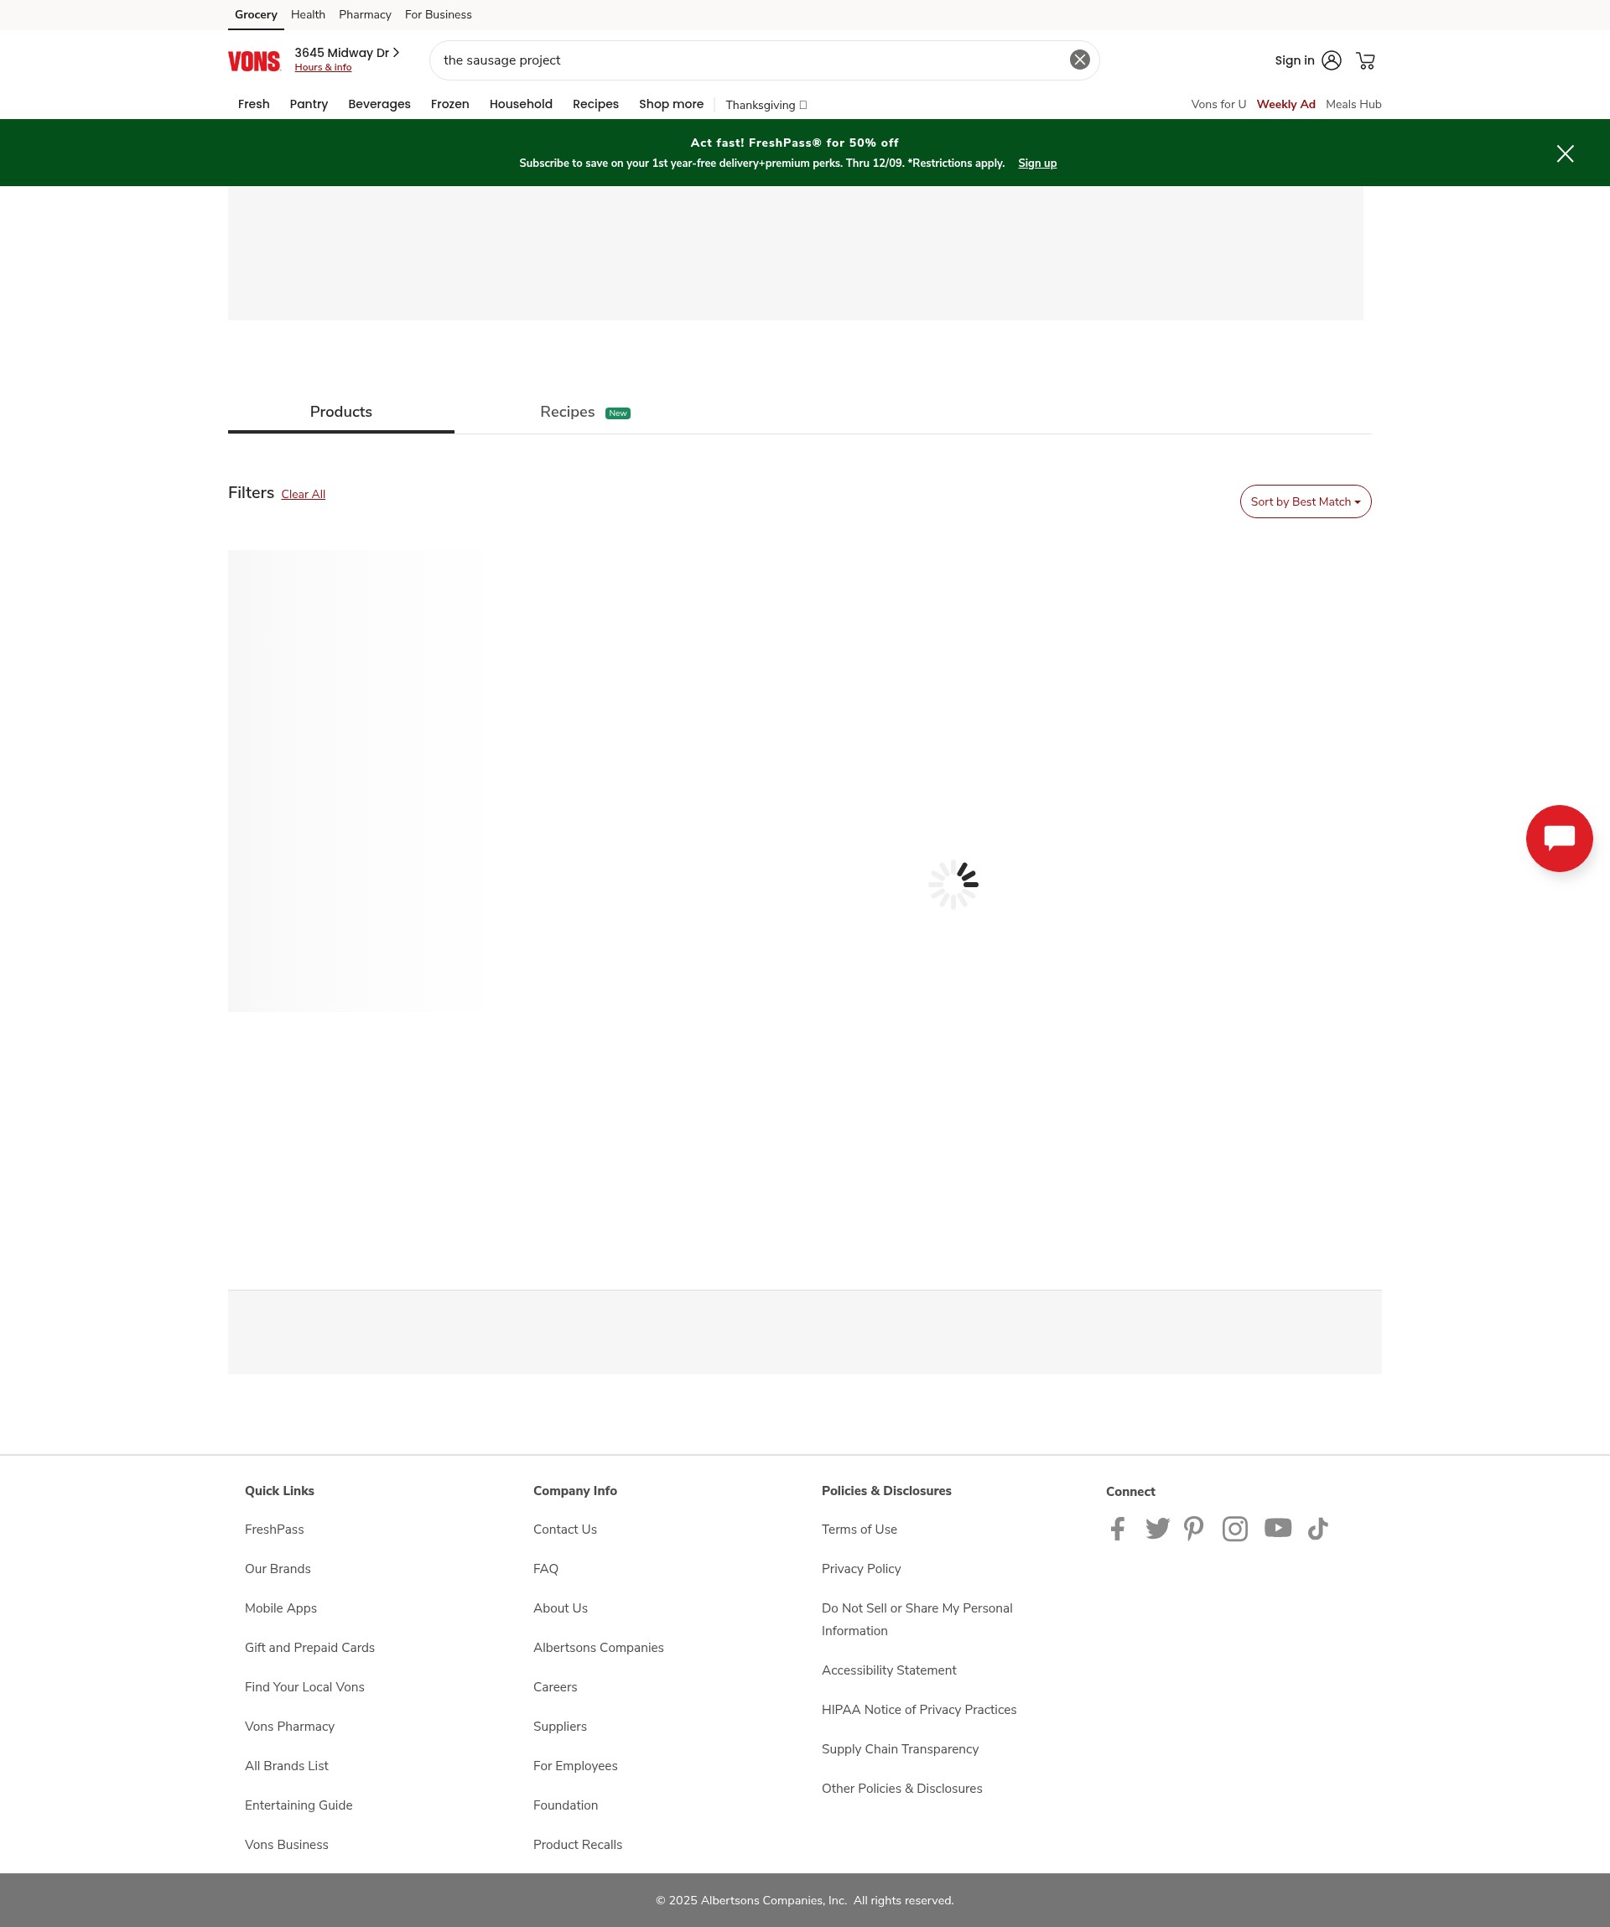1610x1927 pixels.
Task: Visit Vons Twitter page icon
Action: tap(1157, 1528)
